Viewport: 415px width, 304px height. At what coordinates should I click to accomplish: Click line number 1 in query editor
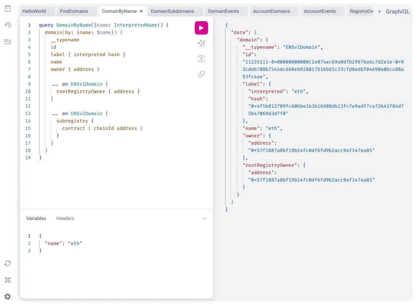coord(29,25)
